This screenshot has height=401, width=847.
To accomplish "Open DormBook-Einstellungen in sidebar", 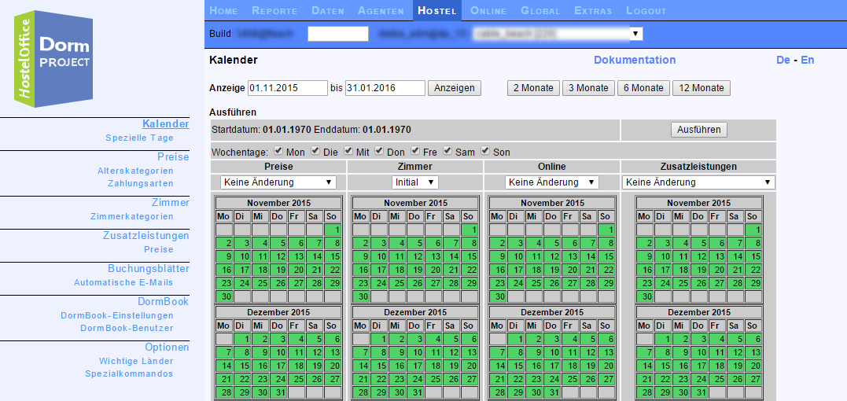I will click(x=117, y=315).
